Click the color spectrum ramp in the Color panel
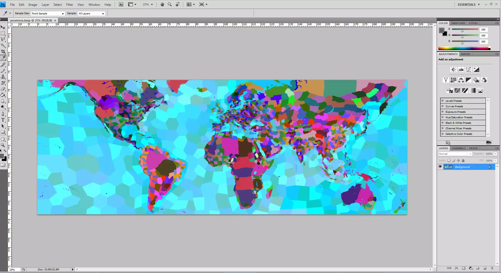Screen dimensions: 501x273 [x=464, y=48]
